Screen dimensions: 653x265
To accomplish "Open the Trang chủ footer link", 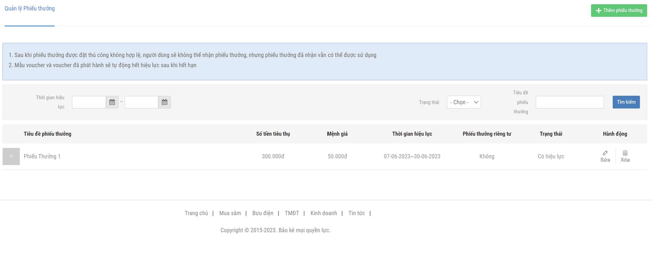I will (x=196, y=213).
